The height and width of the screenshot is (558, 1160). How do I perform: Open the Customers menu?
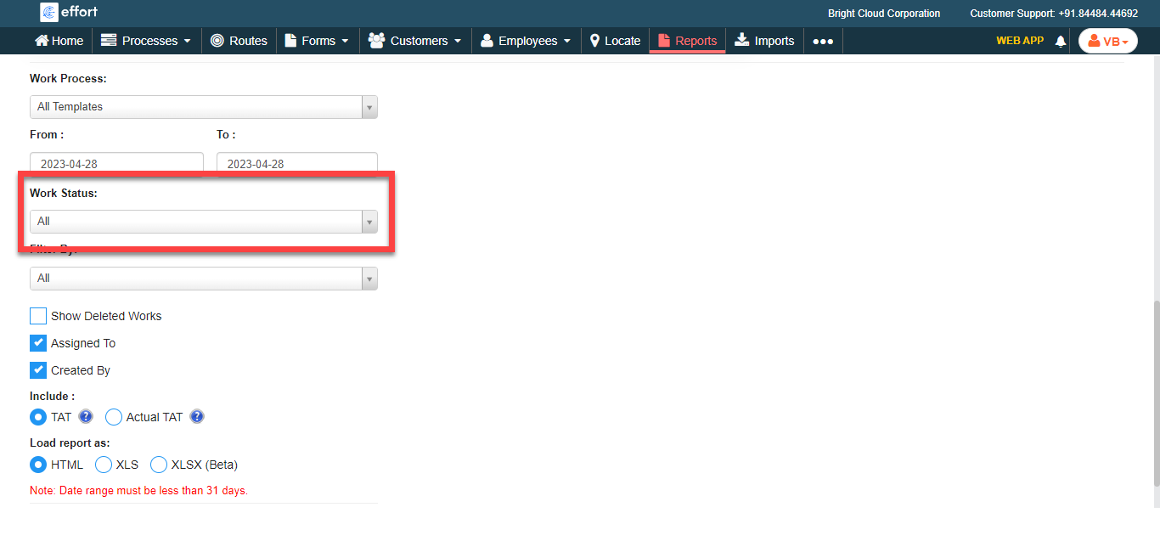[415, 41]
